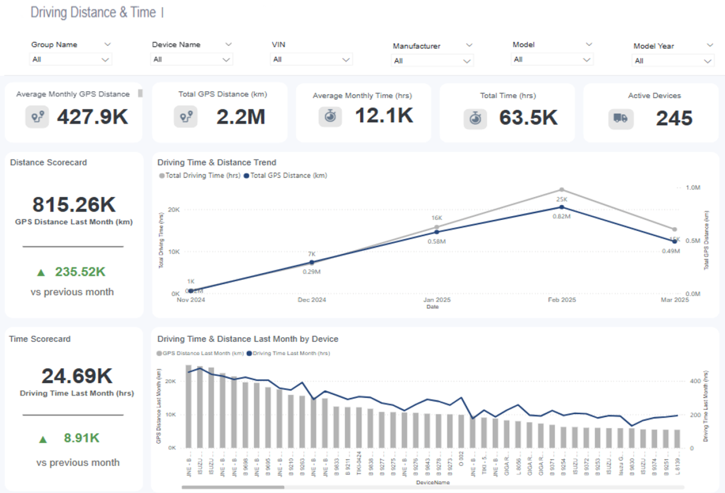Viewport: 725px width, 493px height.
Task: Click the Average Monthly GPS Distance card icon
Action: [x=37, y=117]
